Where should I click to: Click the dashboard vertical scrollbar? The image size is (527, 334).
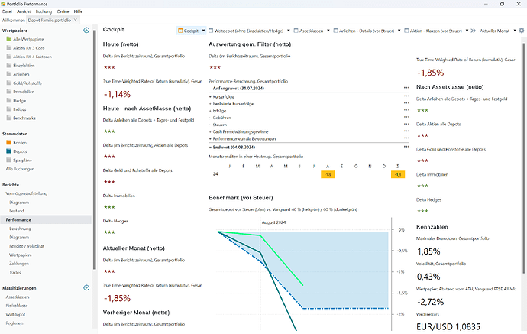click(x=524, y=158)
